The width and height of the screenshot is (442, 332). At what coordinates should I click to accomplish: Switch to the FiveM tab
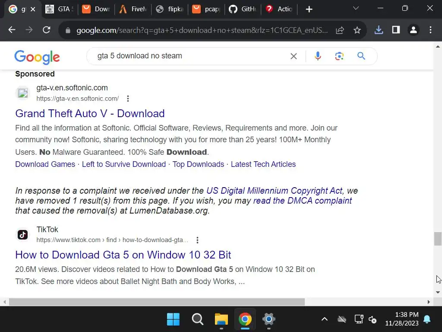(x=133, y=9)
